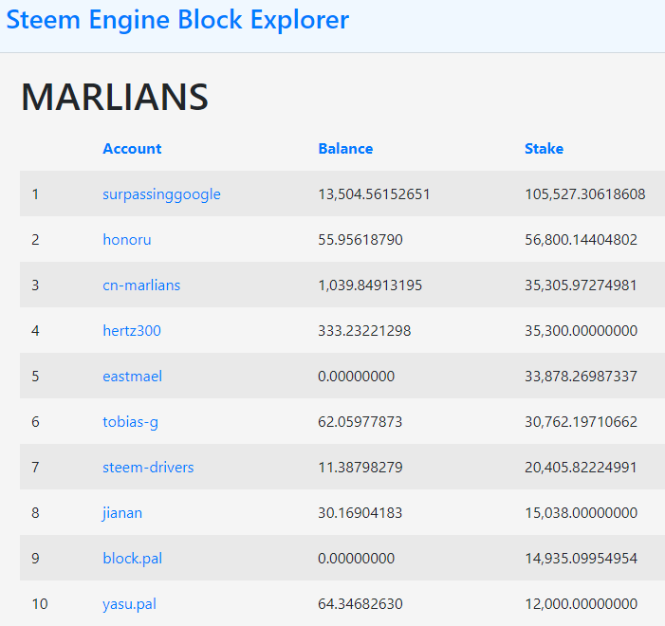665x626 pixels.
Task: Select rank number 3 in cn-marlians row
Action: (35, 285)
